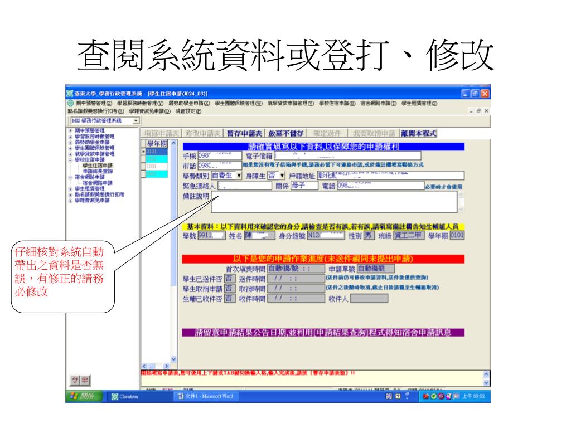The height and width of the screenshot is (428, 571).
Task: Select 點名請假獎懲操行扣考 in the tree
Action: point(99,194)
